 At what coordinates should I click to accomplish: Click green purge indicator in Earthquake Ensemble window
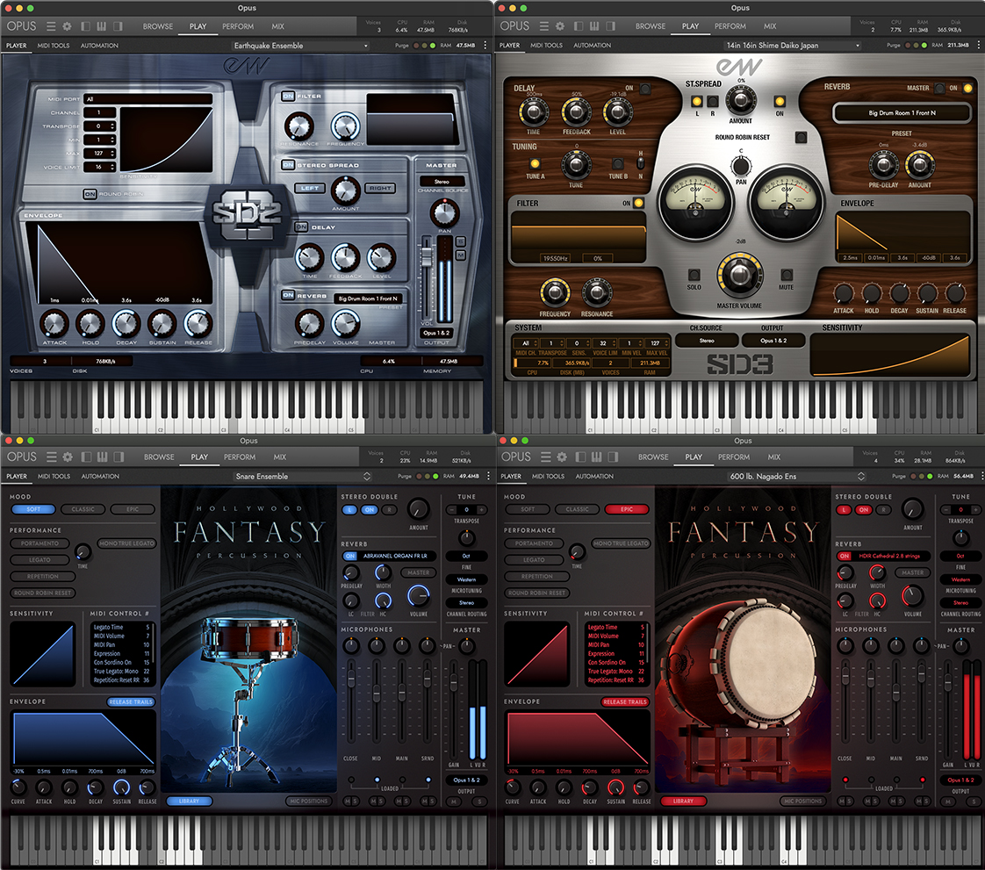433,46
